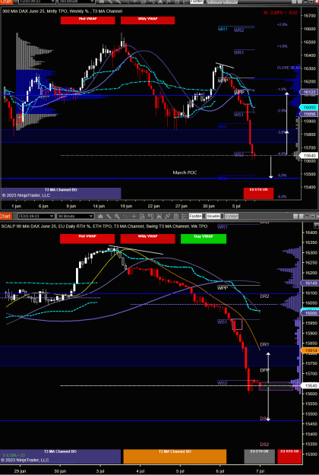The height and width of the screenshot is (475, 319).
Task: Open the 90 Minute interval dropdown
Action: (75, 216)
